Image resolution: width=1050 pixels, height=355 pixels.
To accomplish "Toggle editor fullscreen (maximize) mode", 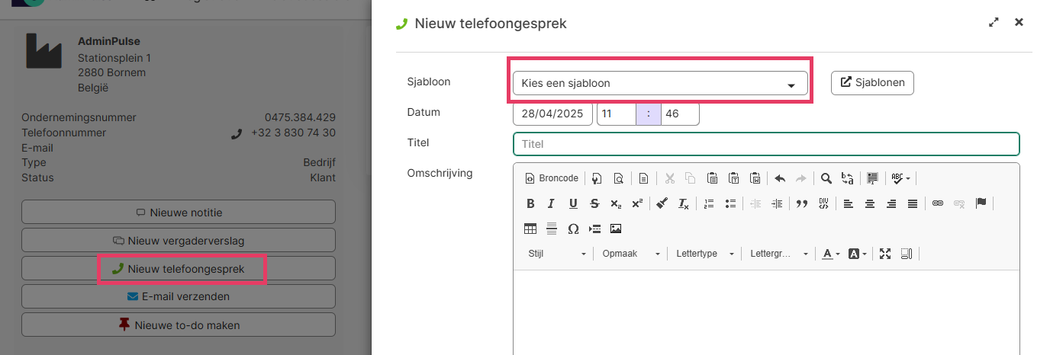I will tap(885, 254).
